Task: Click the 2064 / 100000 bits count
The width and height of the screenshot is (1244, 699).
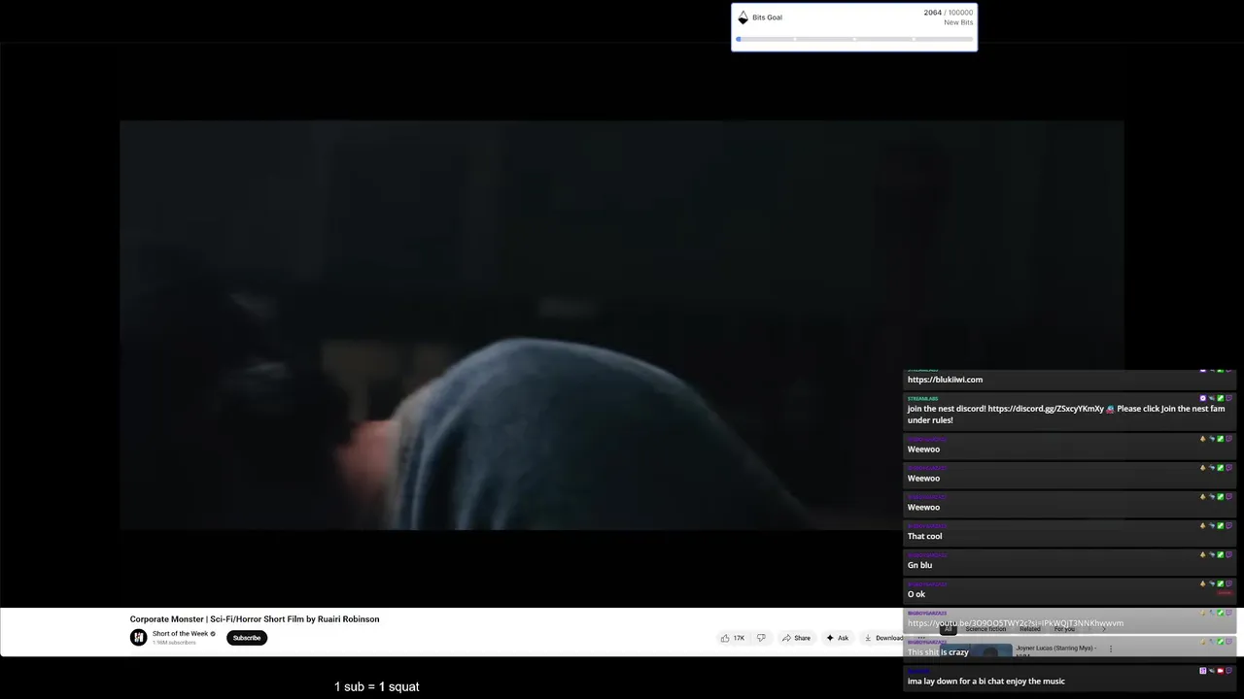Action: click(948, 13)
